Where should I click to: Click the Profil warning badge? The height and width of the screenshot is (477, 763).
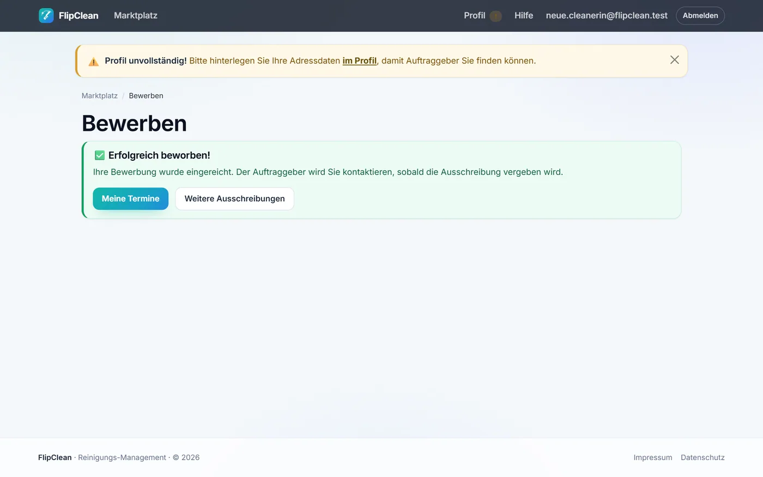[x=495, y=16]
